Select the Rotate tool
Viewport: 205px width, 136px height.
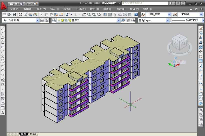tap(201, 56)
